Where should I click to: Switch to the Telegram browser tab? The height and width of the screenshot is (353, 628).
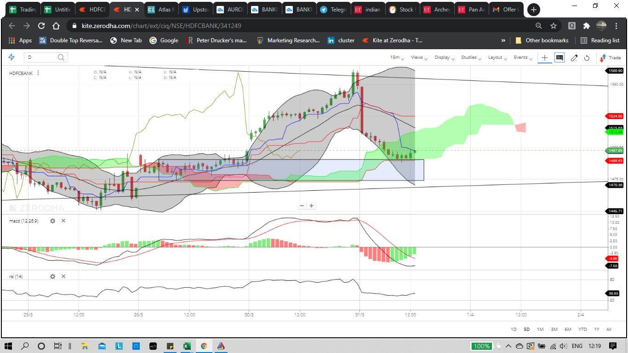[x=333, y=9]
